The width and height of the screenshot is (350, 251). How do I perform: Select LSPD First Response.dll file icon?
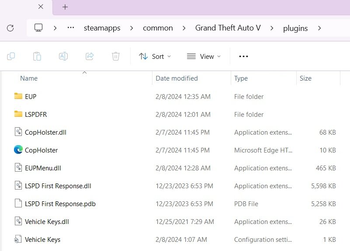point(18,185)
